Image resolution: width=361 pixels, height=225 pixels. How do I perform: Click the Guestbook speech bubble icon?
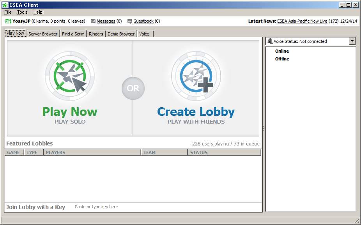pyautogui.click(x=130, y=21)
